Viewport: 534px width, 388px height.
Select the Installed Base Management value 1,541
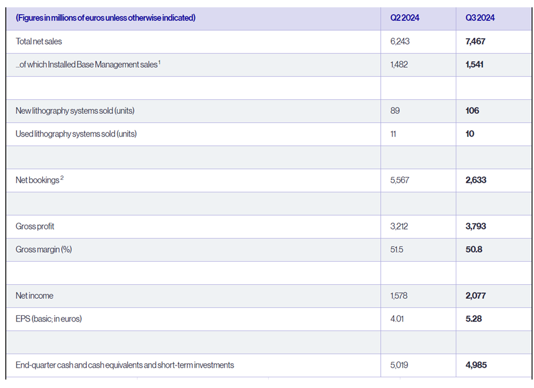(x=474, y=64)
